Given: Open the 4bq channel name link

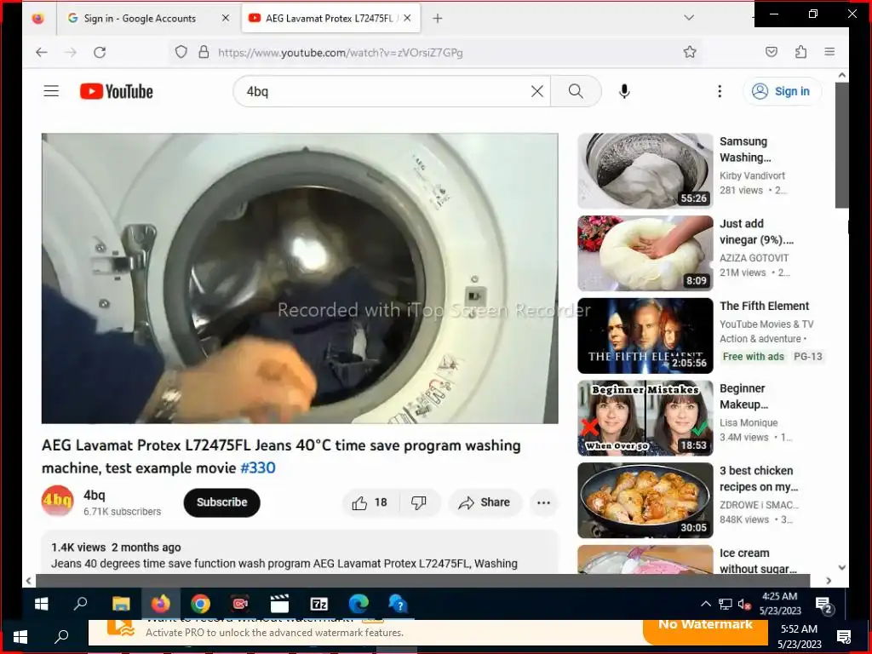Looking at the screenshot, I should tap(94, 495).
